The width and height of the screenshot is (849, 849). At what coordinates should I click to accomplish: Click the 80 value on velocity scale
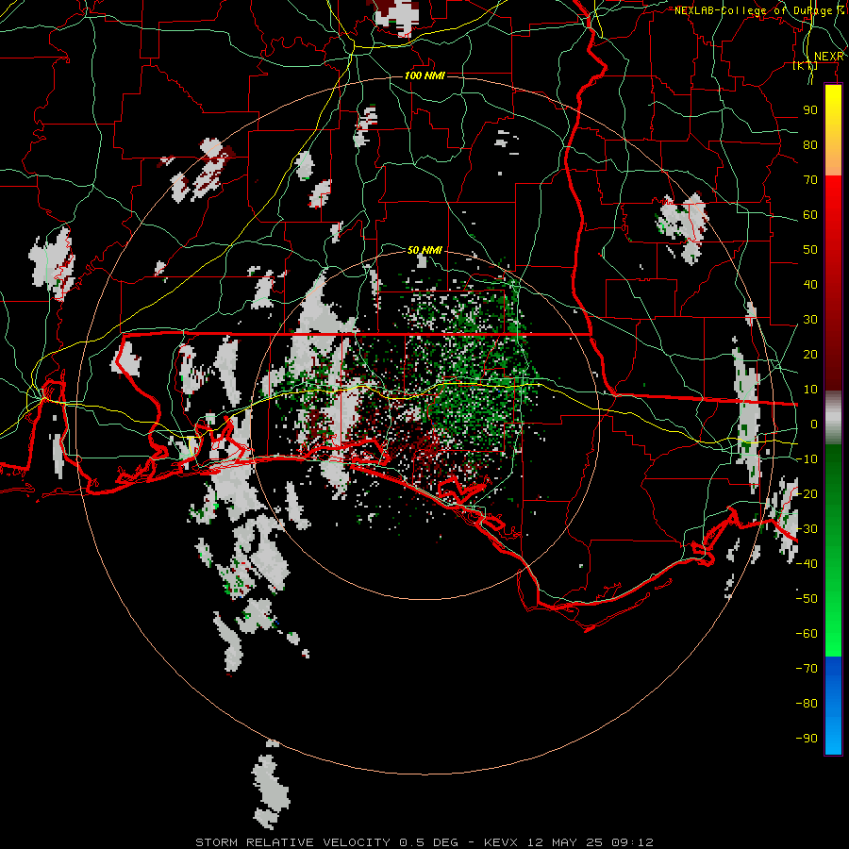click(810, 145)
